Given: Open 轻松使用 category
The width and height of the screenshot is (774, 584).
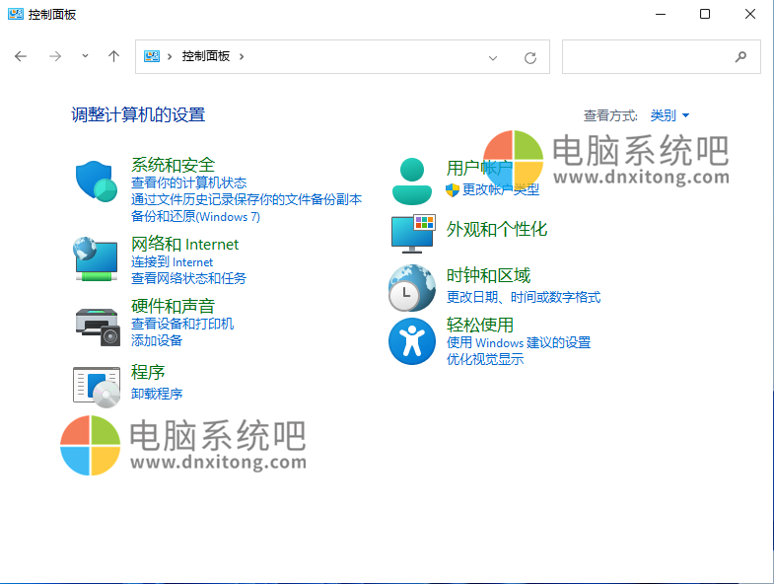Looking at the screenshot, I should 480,325.
